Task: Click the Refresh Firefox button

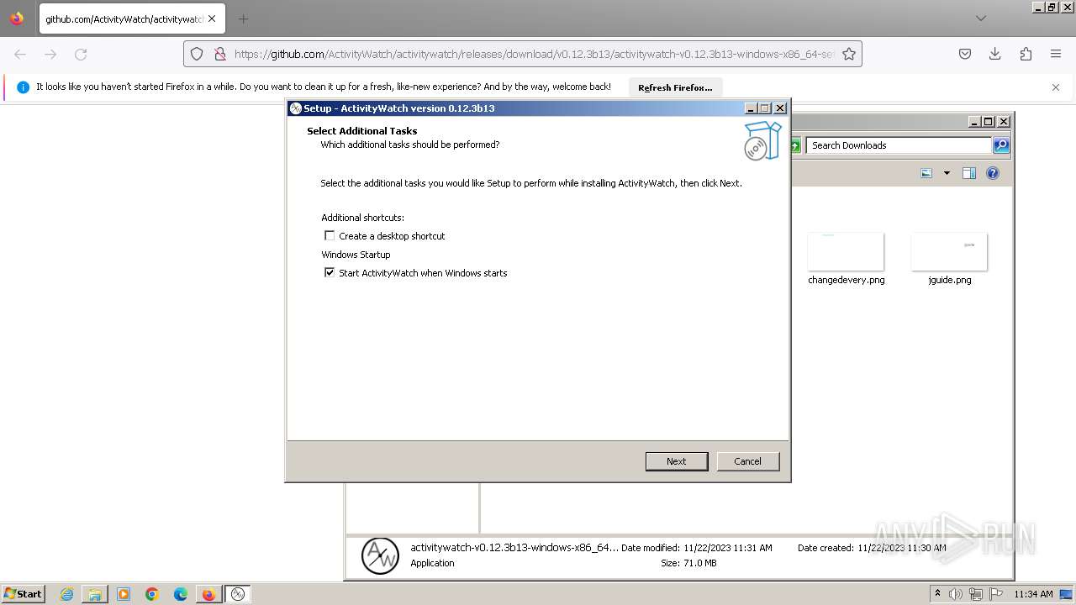Action: [x=675, y=87]
